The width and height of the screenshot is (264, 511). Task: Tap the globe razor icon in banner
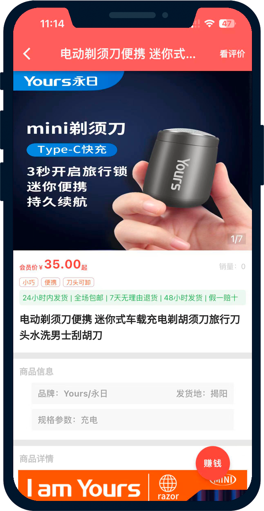(168, 487)
